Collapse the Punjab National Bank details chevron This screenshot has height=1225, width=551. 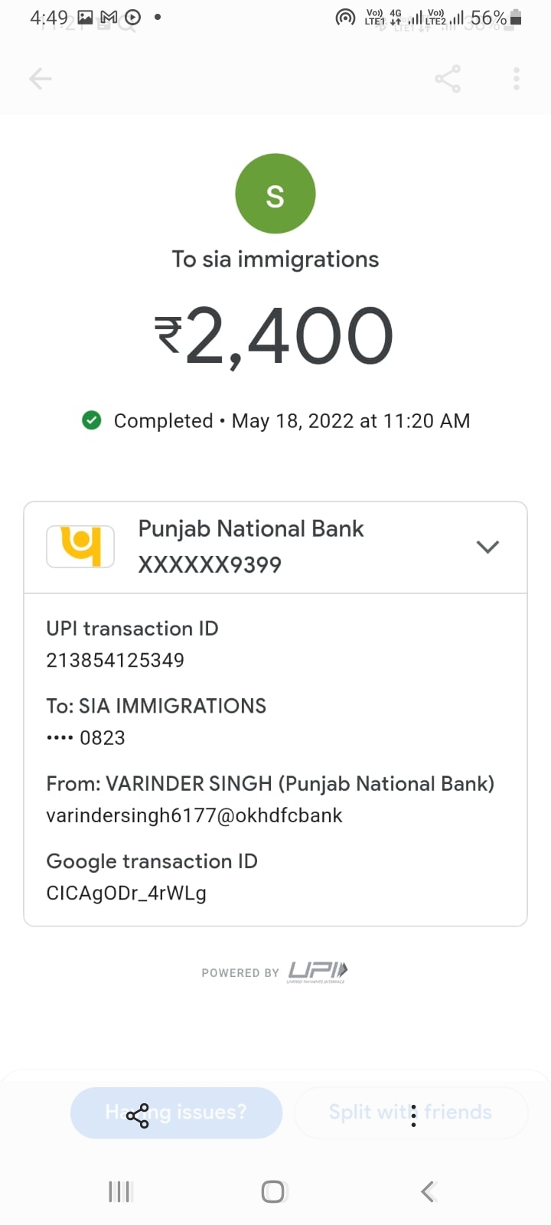[x=487, y=547]
